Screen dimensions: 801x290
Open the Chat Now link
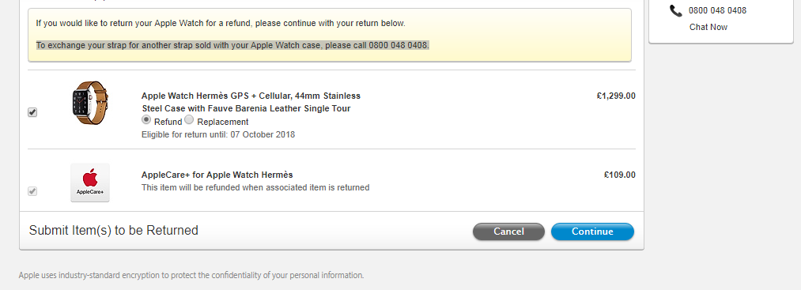[x=708, y=27]
